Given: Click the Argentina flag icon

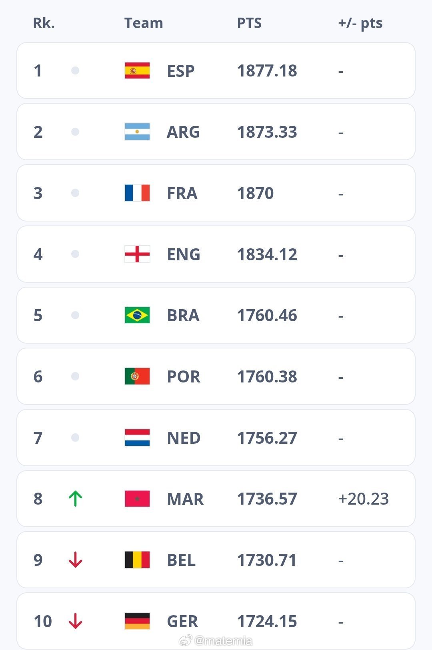Looking at the screenshot, I should pyautogui.click(x=137, y=132).
